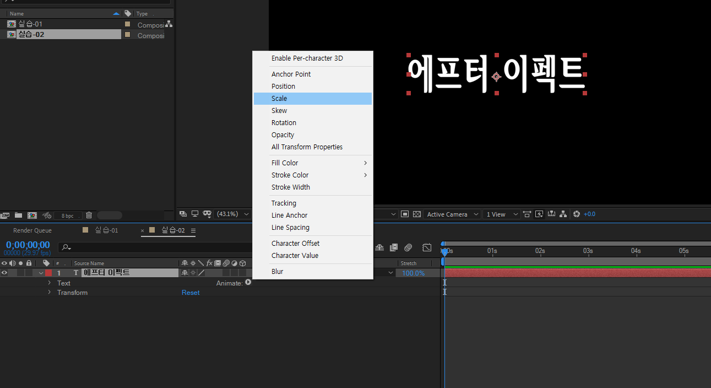Click the Always Preview This View icon
711x388 pixels.
(183, 214)
